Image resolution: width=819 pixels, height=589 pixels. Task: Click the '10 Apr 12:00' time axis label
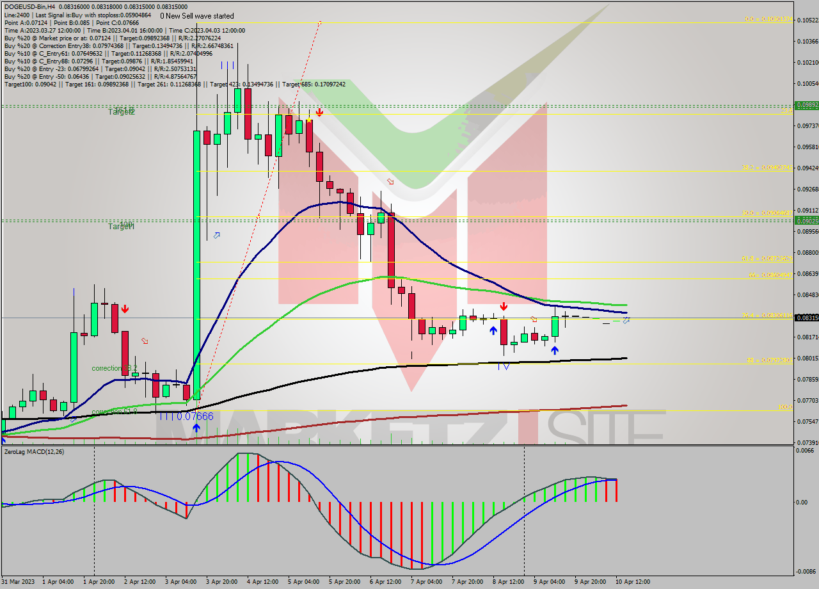tap(632, 582)
